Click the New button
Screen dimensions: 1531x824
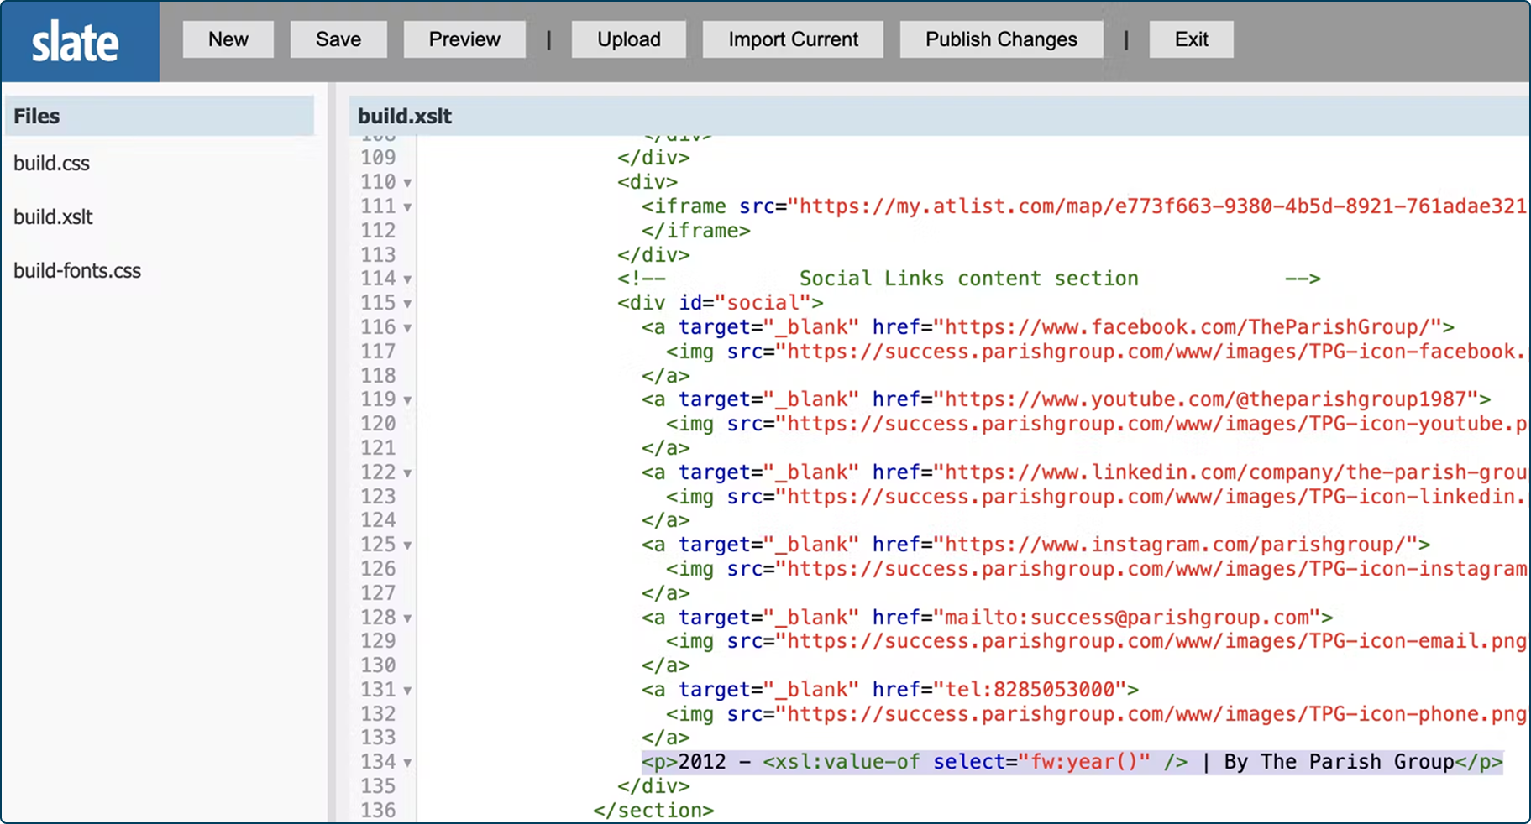[x=228, y=39]
